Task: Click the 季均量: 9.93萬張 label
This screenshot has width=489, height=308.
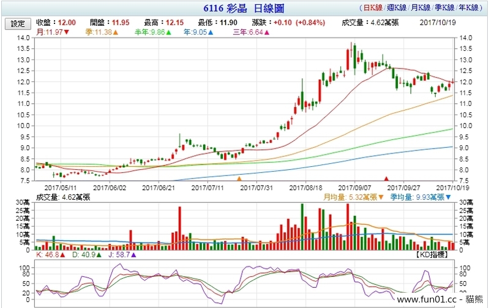Action: [417, 197]
